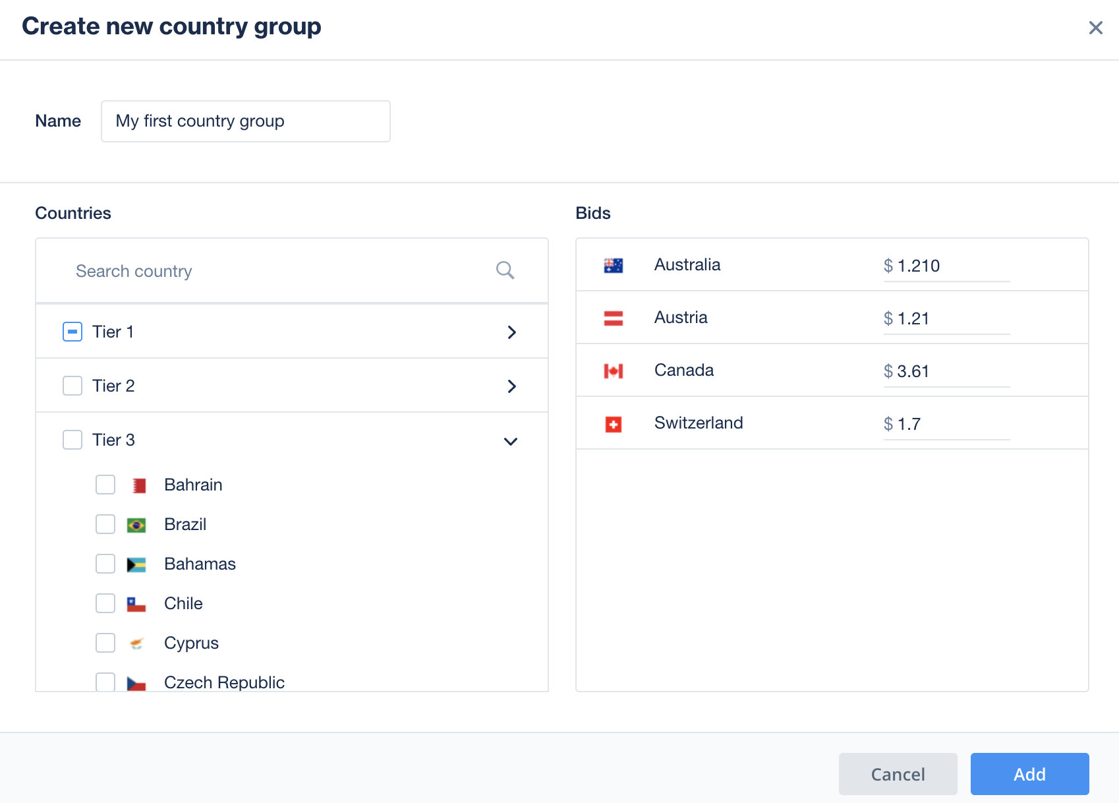Click the Brazil flag icon
1119x803 pixels.
[x=136, y=525]
